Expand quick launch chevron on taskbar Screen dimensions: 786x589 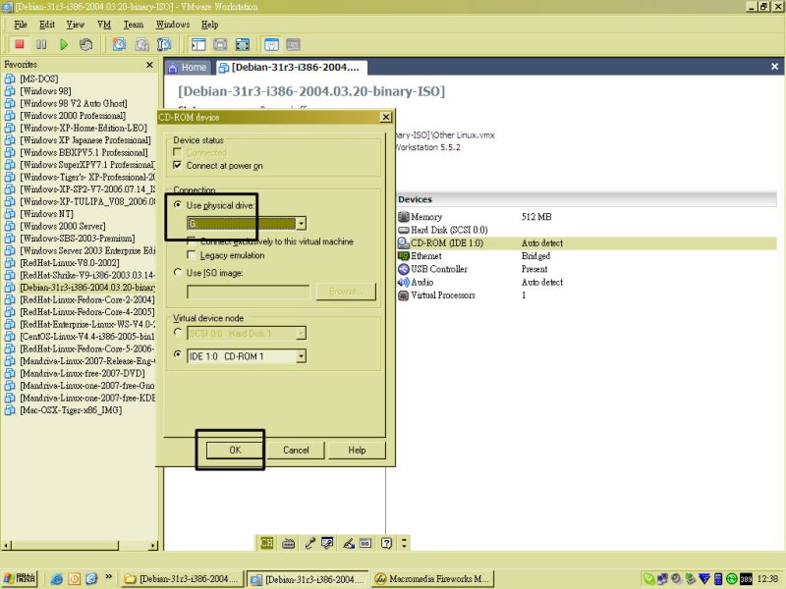[108, 577]
